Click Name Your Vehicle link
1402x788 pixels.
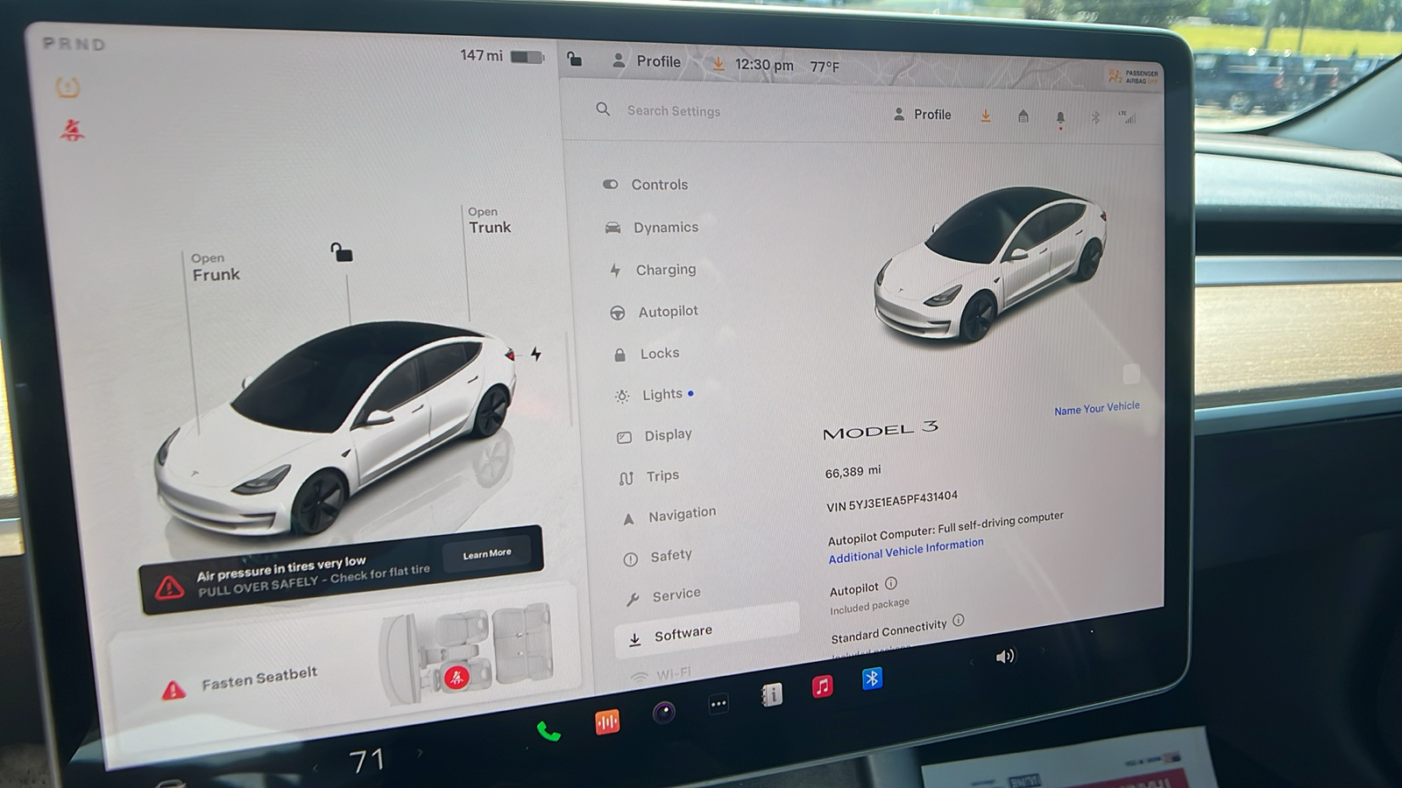click(1097, 408)
